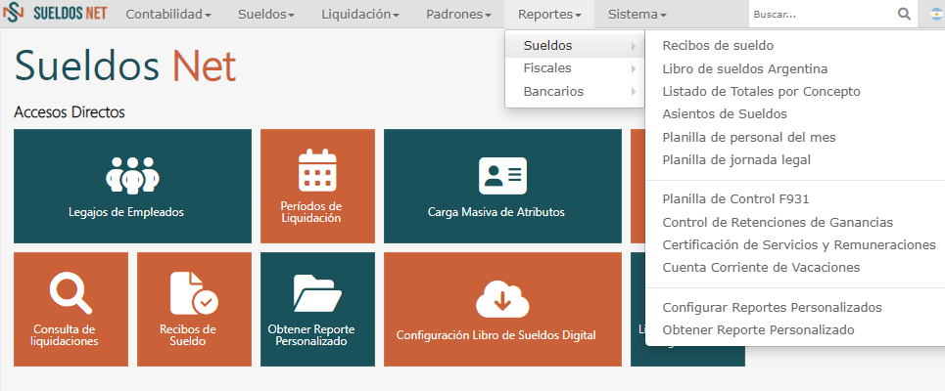
Task: Open Configurar Reportes Personalizados
Action: tap(772, 308)
